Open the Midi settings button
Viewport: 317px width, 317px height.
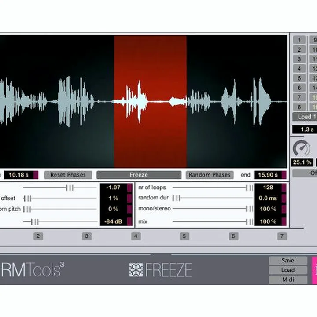click(288, 280)
